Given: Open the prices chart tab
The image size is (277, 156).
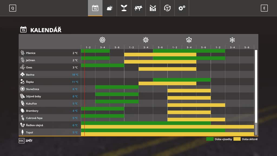Looking at the screenshot, I should tap(153, 8).
